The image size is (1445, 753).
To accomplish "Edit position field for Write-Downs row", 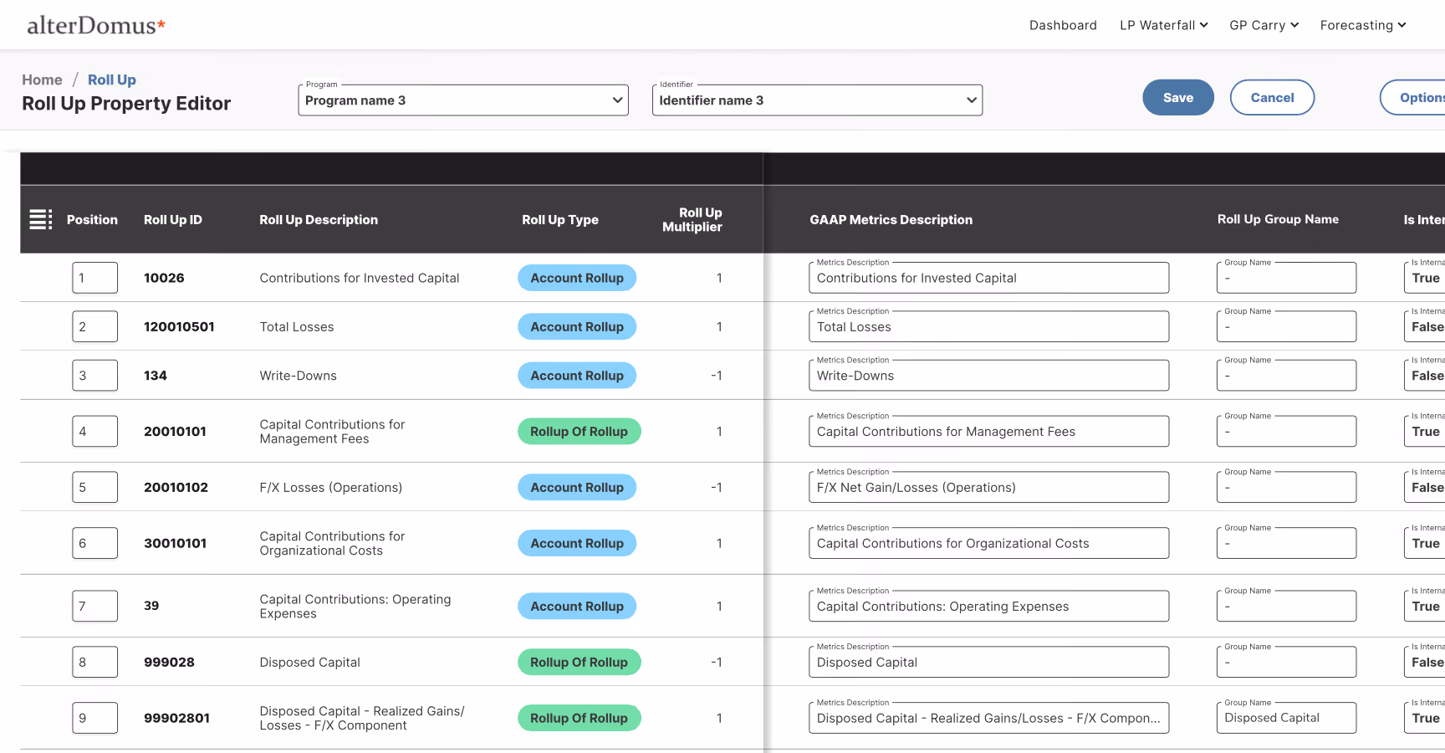I will tap(94, 376).
